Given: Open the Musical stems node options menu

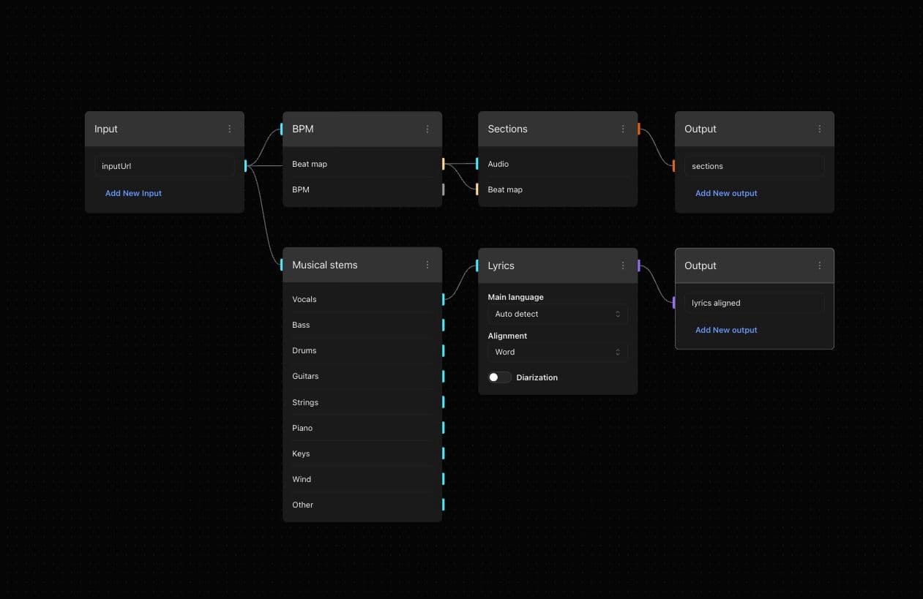Looking at the screenshot, I should [427, 265].
